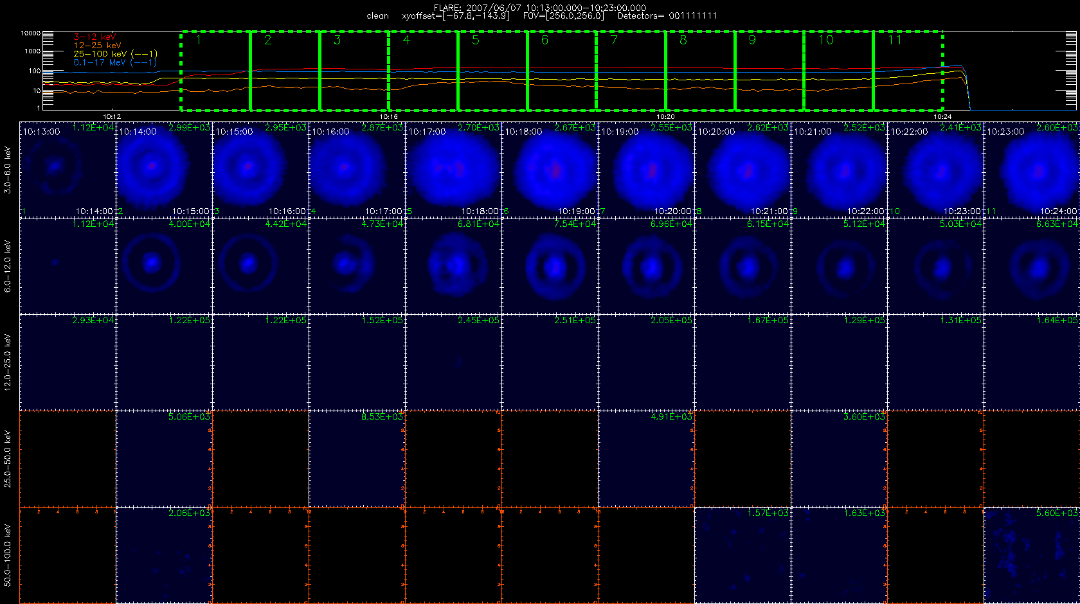Open 12.0-25.0 keV image labeled 2.45E+05

click(454, 362)
